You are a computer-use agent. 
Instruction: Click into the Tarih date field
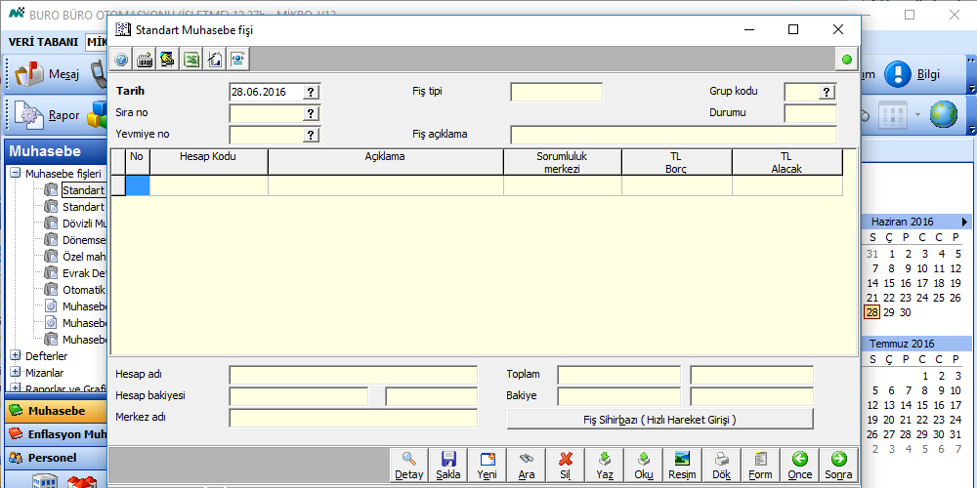pos(267,92)
